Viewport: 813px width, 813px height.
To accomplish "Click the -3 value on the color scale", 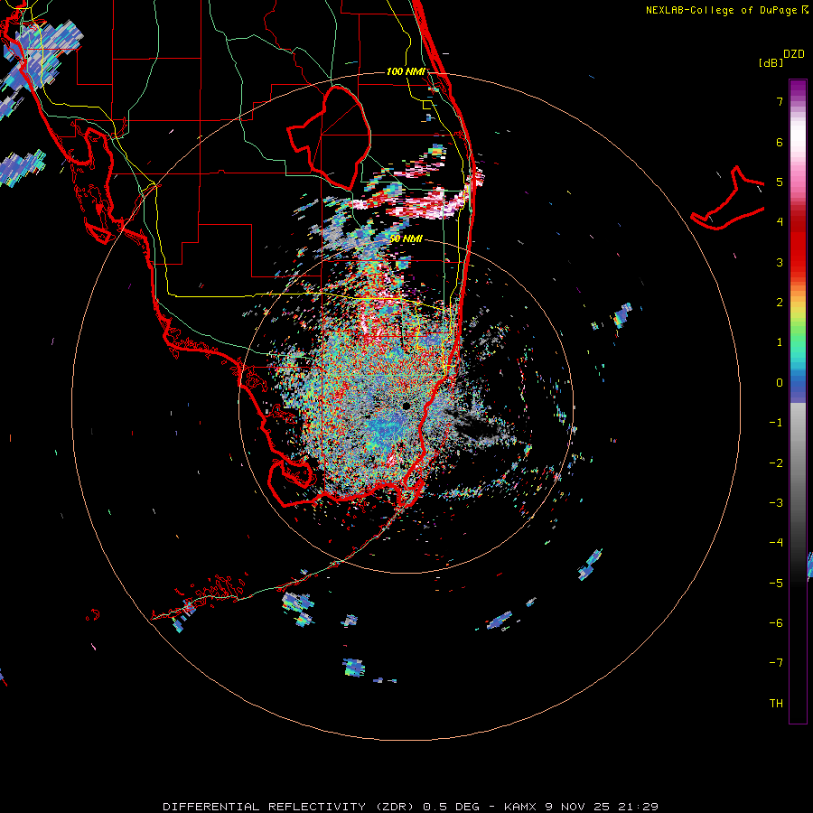I will [776, 503].
